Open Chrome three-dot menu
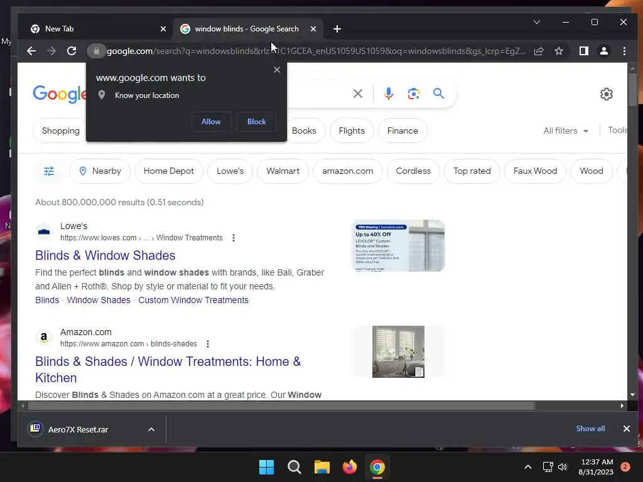 [x=624, y=51]
